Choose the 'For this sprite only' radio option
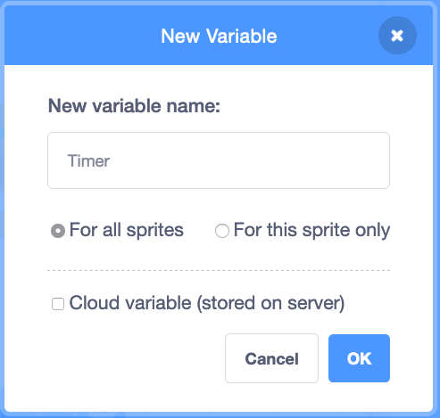This screenshot has height=418, width=440. click(x=222, y=231)
